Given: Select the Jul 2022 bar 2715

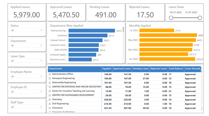Looking at the screenshot, I should [157, 31].
